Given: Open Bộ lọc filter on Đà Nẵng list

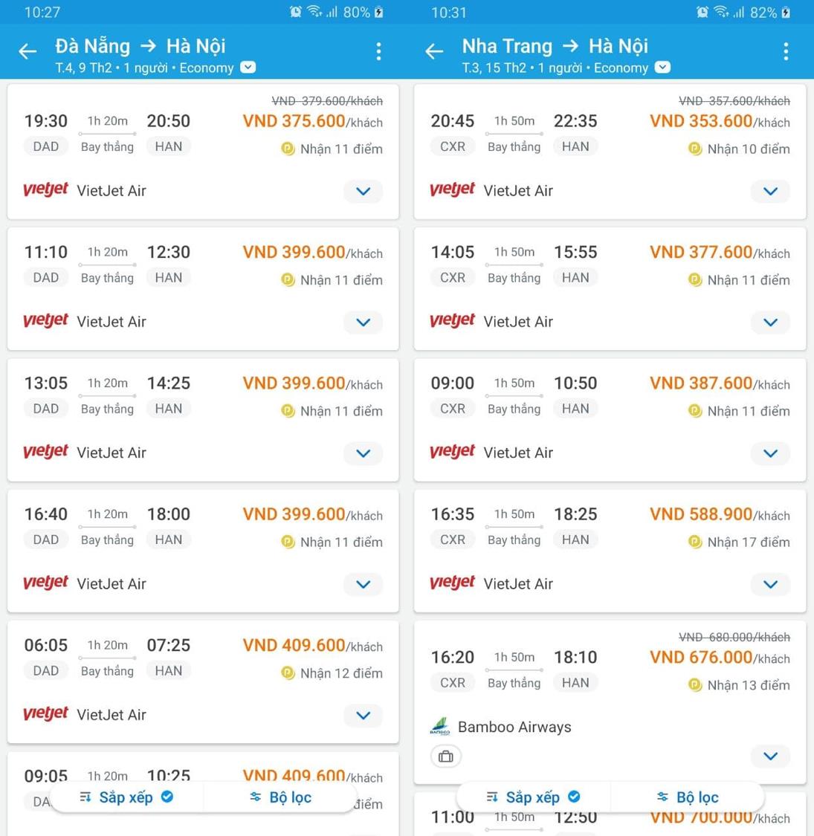Looking at the screenshot, I should pyautogui.click(x=281, y=797).
